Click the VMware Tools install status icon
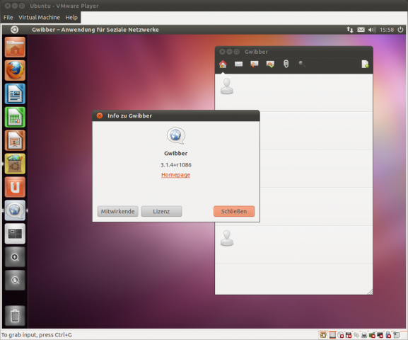 click(x=323, y=335)
